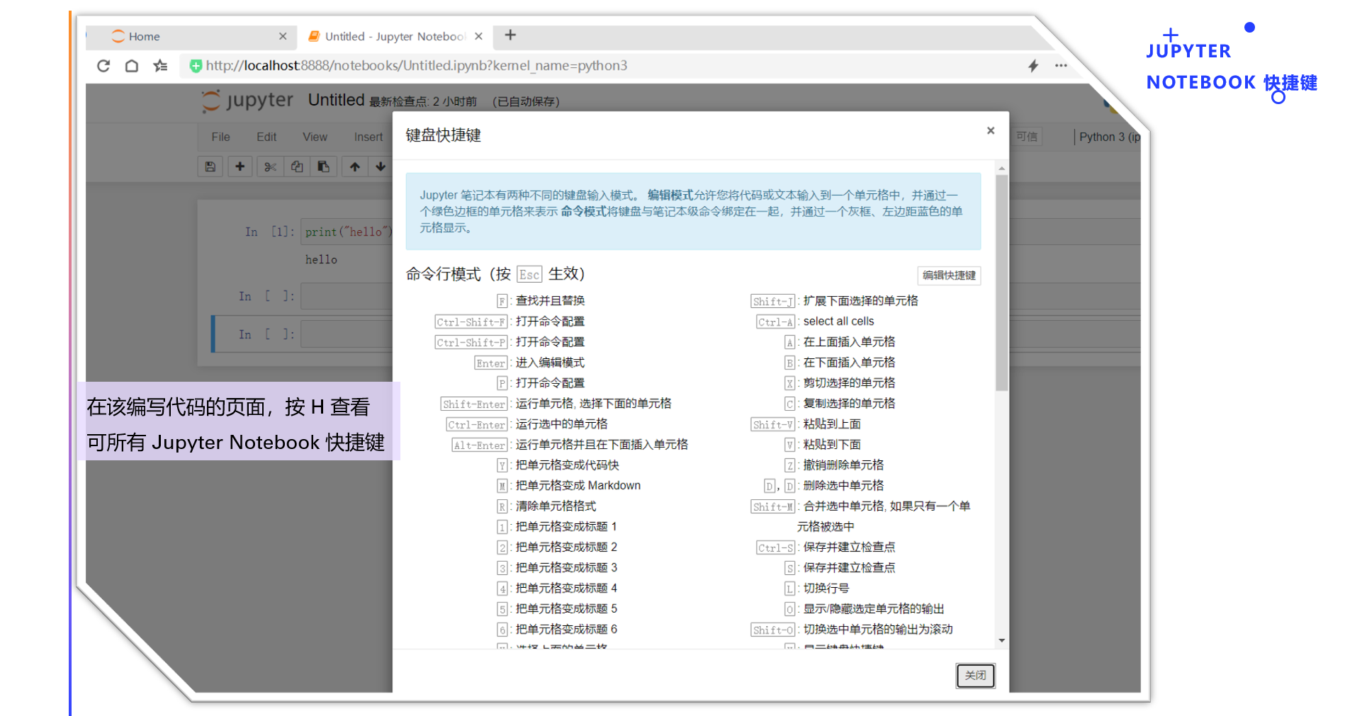Screen dimensions: 1345x716
Task: Click the selected third code cell
Action: pyautogui.click(x=347, y=334)
